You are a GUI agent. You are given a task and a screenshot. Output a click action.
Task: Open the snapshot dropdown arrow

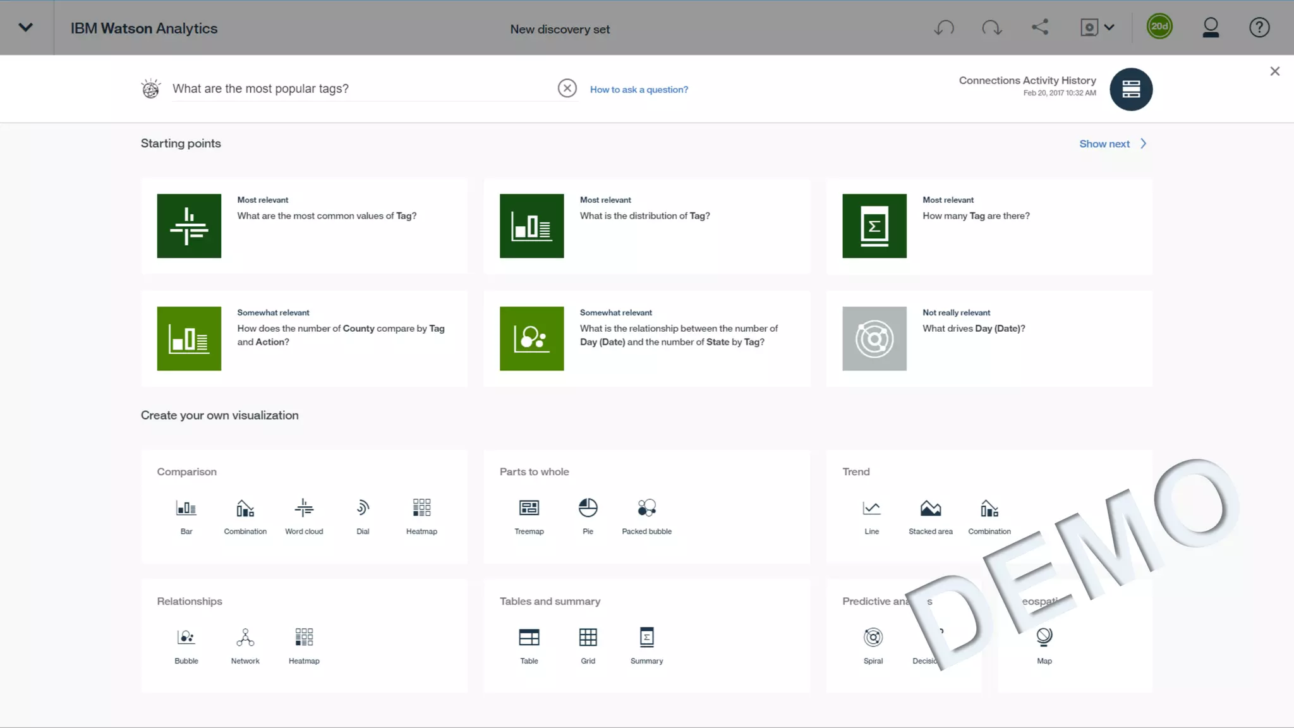click(x=1109, y=27)
